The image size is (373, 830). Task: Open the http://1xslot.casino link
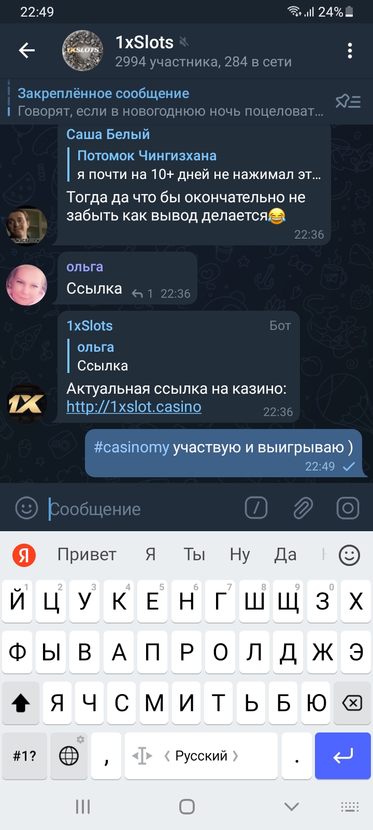[x=134, y=407]
